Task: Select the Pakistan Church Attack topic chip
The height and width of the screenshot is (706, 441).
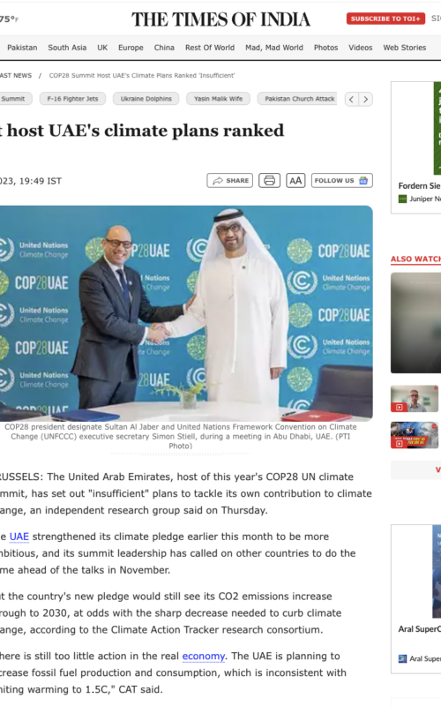Action: pos(299,99)
